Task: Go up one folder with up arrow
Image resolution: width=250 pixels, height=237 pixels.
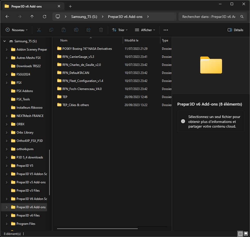Action: (32, 17)
